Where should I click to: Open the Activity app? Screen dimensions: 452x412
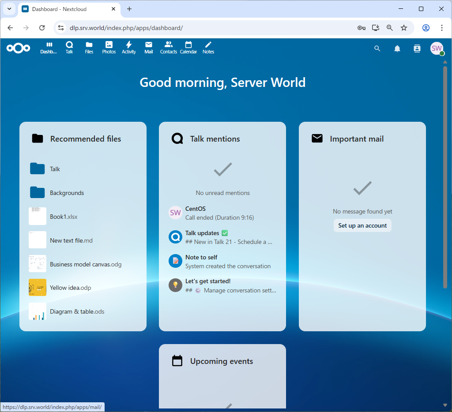tap(128, 47)
